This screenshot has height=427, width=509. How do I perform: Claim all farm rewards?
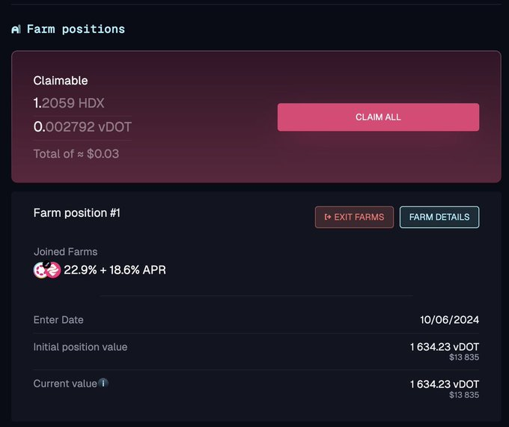click(x=378, y=117)
